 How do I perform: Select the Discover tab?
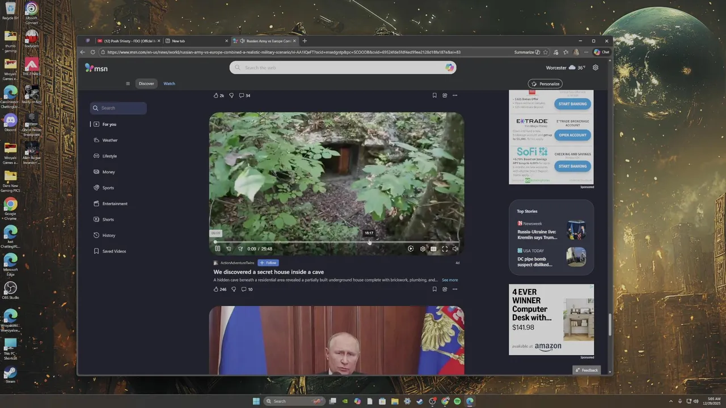(x=146, y=83)
